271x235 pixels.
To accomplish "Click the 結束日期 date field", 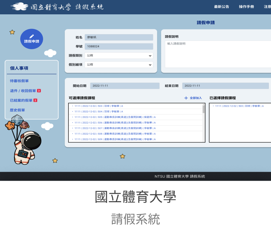I will (x=225, y=86).
